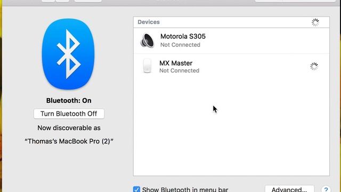Click the Devices list header
Image resolution: width=341 pixels, height=192 pixels.
coord(231,22)
